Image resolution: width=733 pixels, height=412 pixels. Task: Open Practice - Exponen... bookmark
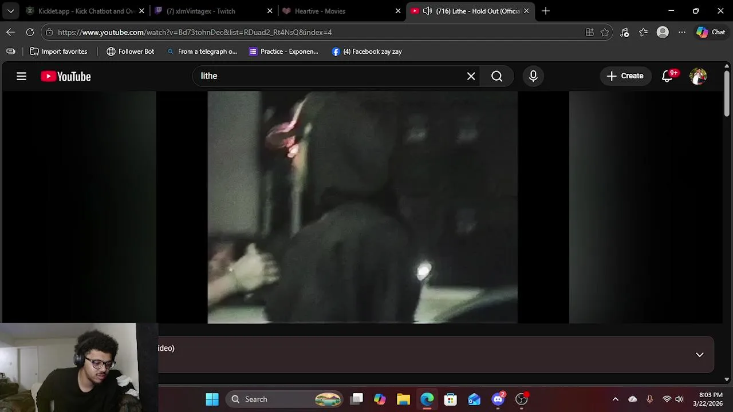[283, 51]
